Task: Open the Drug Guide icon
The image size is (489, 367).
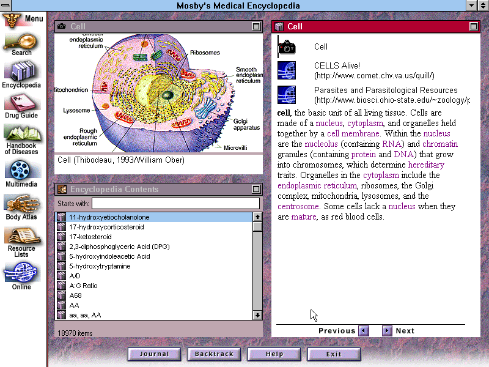Action: click(21, 103)
